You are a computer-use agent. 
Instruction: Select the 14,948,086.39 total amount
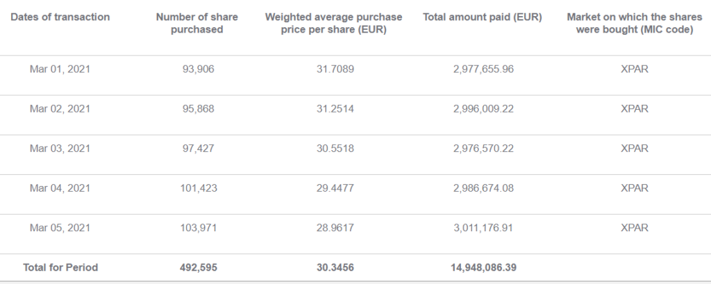click(483, 267)
